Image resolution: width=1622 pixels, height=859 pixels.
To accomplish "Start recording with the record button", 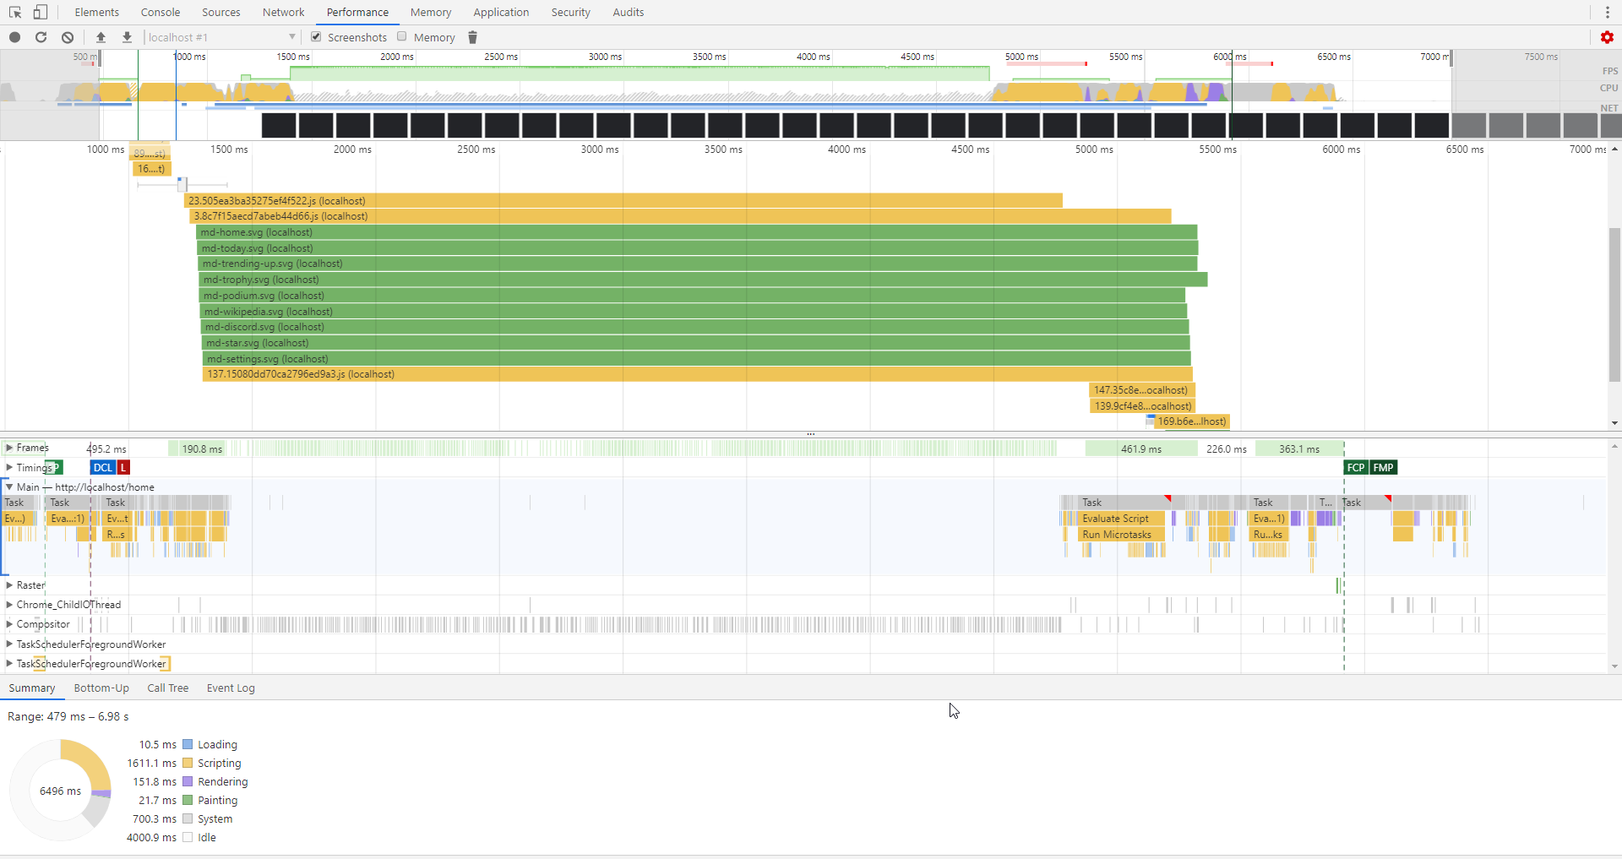I will (14, 37).
